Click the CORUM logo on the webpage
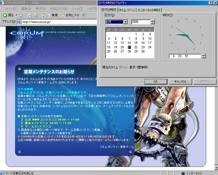Viewport: 218px width, 175px height. 26,33
